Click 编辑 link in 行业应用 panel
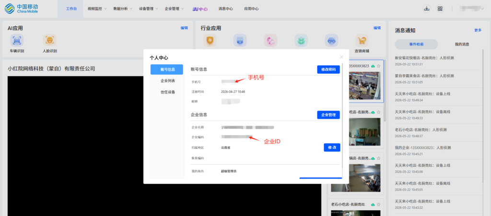The height and width of the screenshot is (216, 491). click(x=377, y=28)
